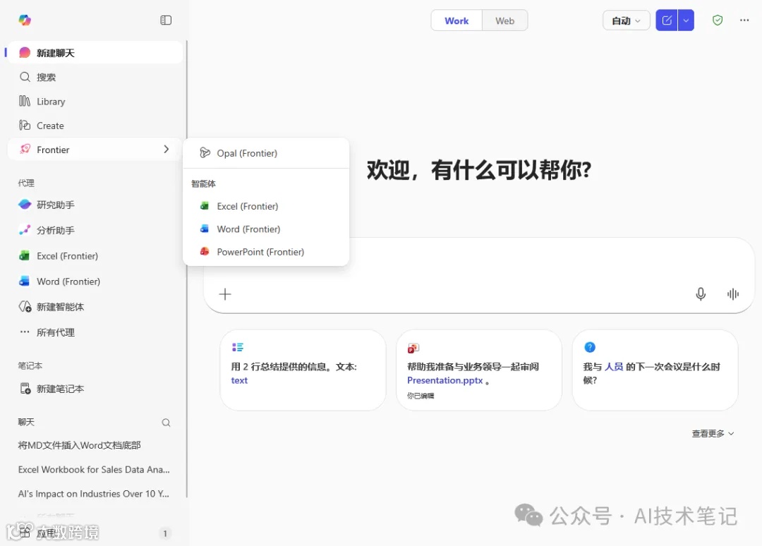The height and width of the screenshot is (546, 762).
Task: Open the 研究助手 agent icon
Action: click(x=25, y=205)
